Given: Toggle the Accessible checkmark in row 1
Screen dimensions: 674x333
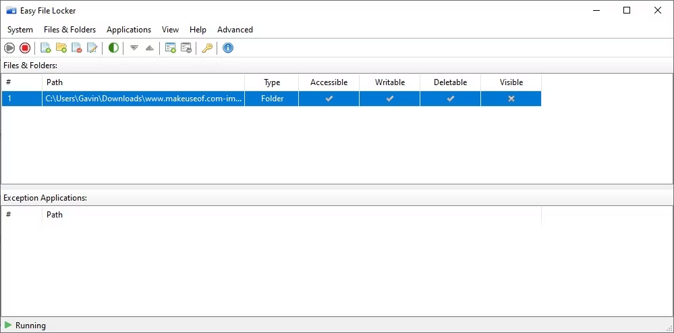Looking at the screenshot, I should point(329,99).
